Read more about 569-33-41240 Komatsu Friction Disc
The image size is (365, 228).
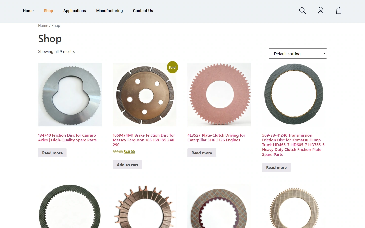click(x=276, y=167)
